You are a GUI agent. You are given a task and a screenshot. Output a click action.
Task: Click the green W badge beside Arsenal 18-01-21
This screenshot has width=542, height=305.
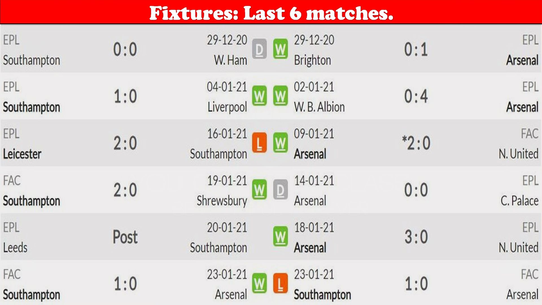280,236
